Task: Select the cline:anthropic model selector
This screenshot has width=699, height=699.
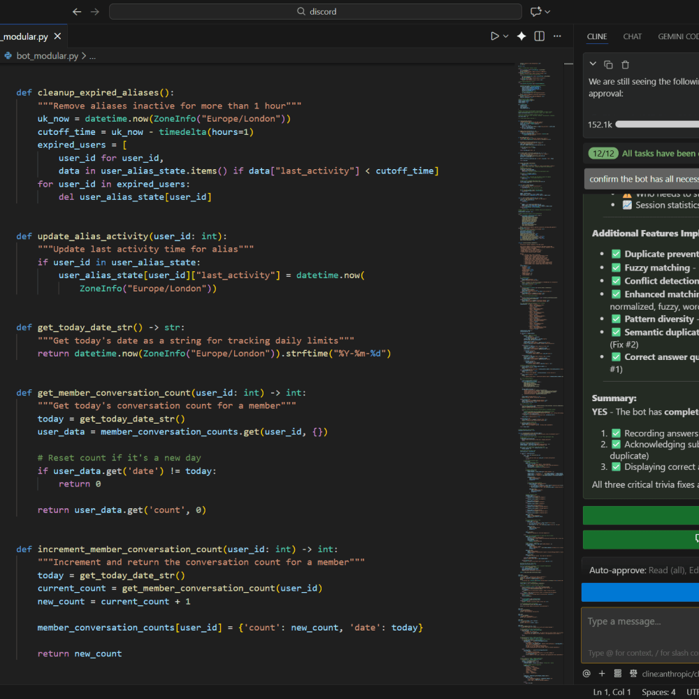Action: 664,673
